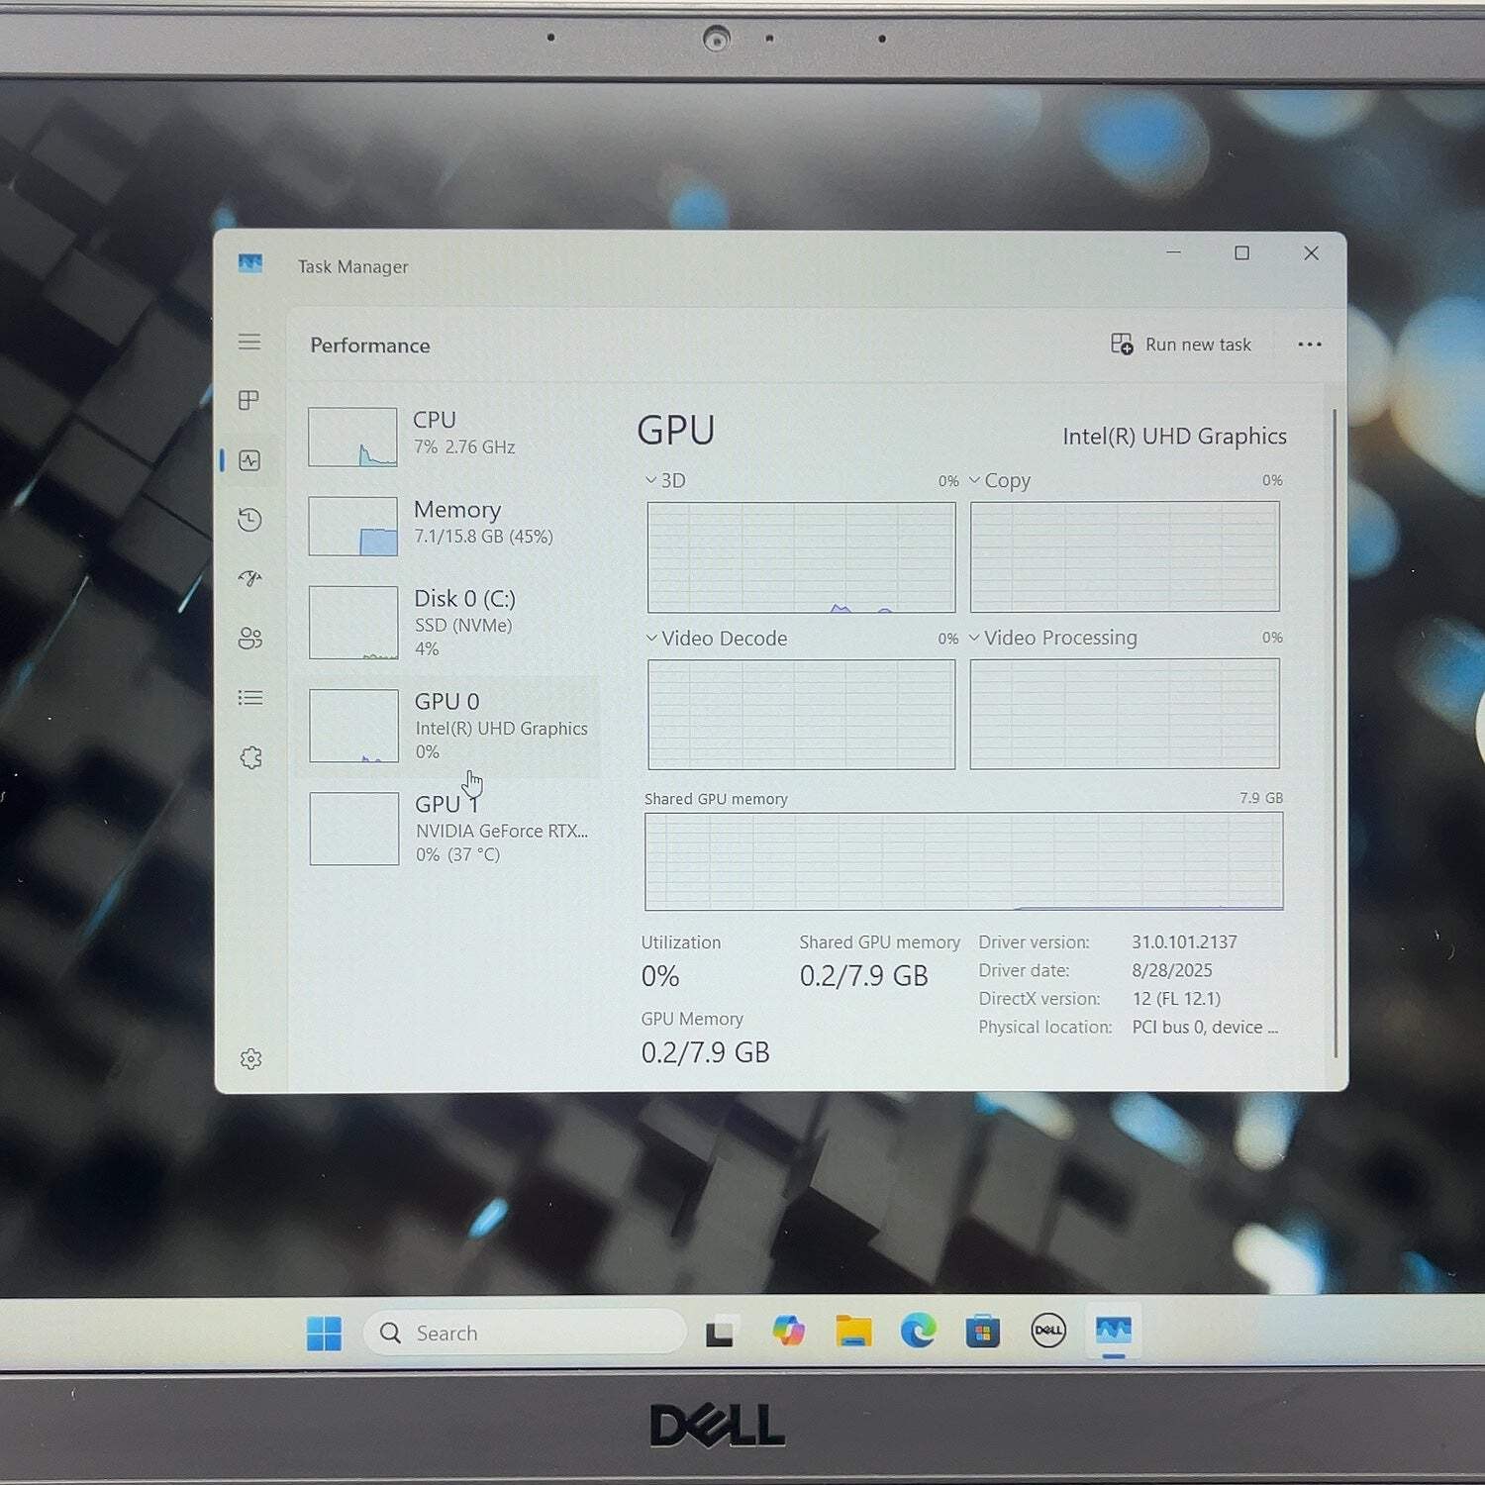This screenshot has height=1485, width=1485.
Task: Click the Shared GPU memory graph
Action: coord(963,861)
